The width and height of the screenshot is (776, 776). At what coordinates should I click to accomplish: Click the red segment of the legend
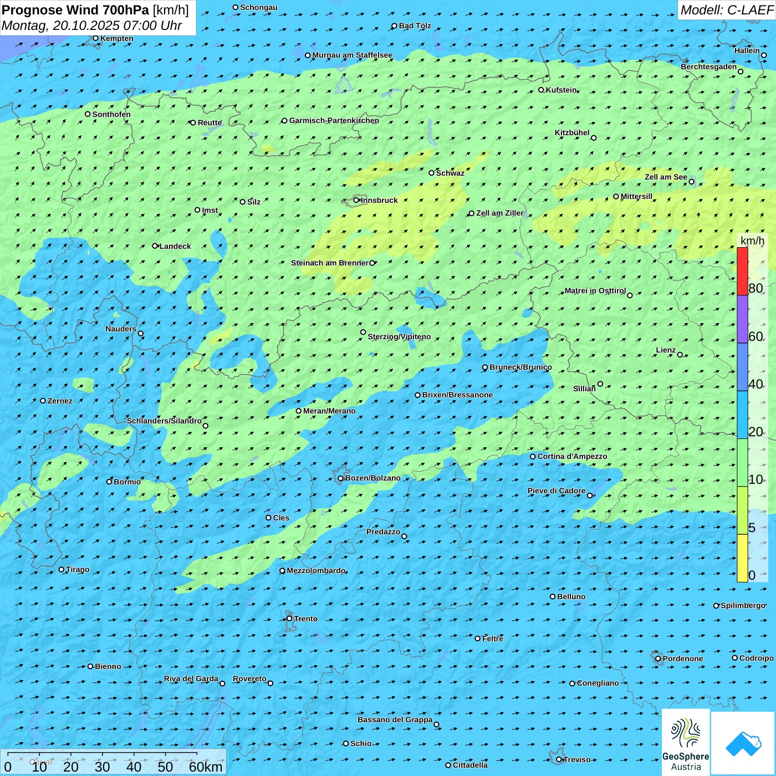point(742,271)
